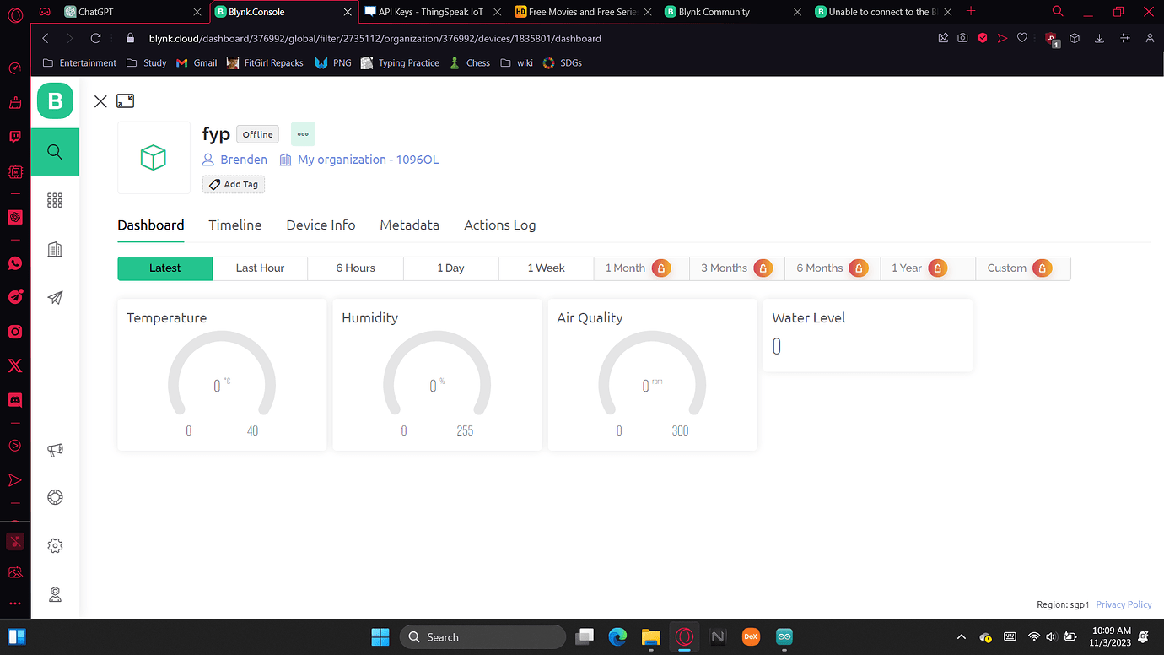Viewport: 1164px width, 655px height.
Task: Select the 1 Day time range
Action: tap(450, 268)
